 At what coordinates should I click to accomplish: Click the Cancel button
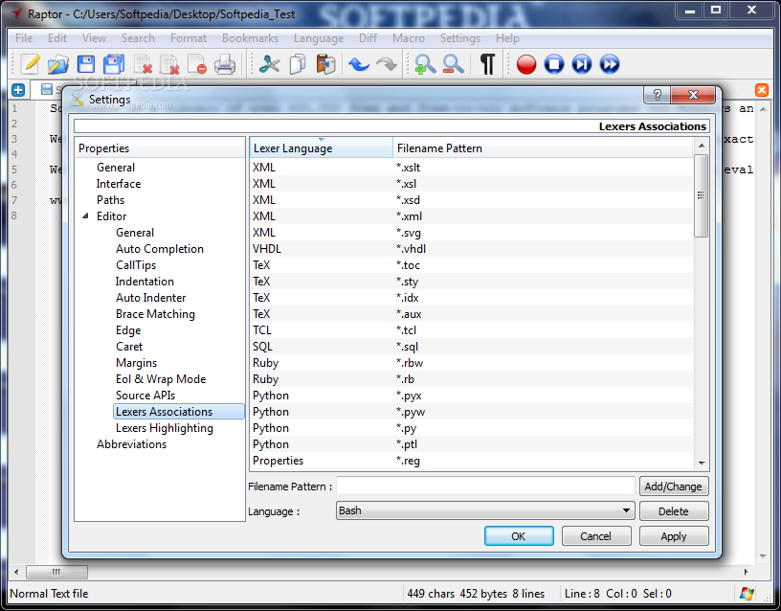tap(596, 535)
